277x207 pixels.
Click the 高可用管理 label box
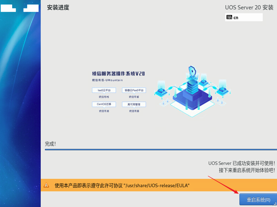134,104
